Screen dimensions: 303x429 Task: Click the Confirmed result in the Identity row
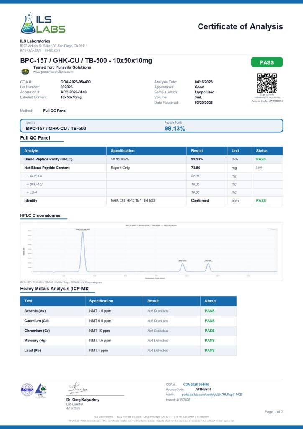click(x=200, y=201)
